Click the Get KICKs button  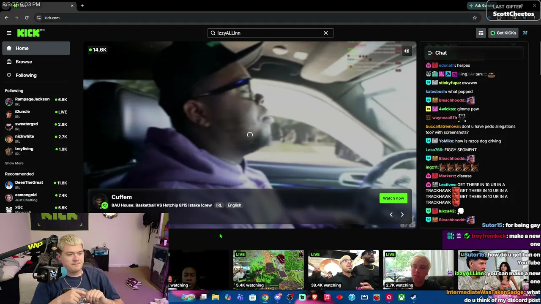[503, 33]
